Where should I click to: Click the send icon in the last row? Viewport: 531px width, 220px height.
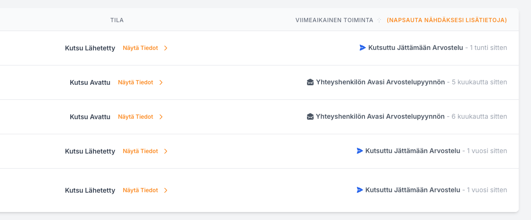coord(360,190)
